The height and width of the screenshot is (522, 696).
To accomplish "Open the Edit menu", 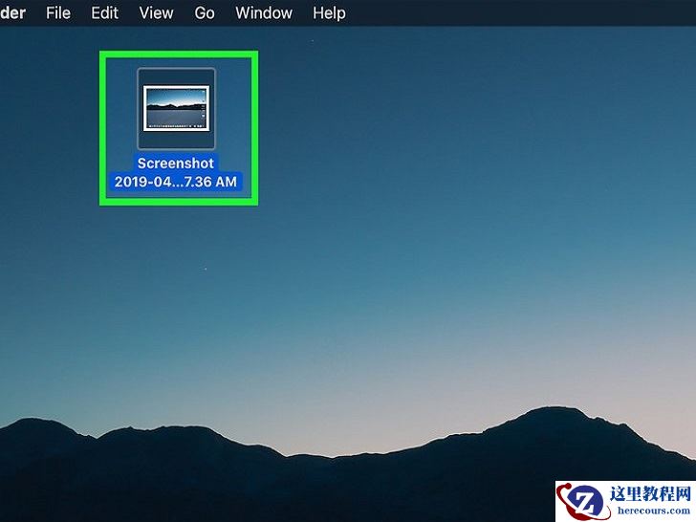I will pyautogui.click(x=105, y=12).
